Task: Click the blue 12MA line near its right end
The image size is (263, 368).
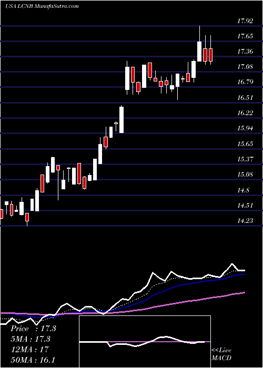Action: pyautogui.click(x=239, y=274)
